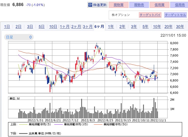
Task: Click the ターゲットセル link
Action: (x=175, y=15)
